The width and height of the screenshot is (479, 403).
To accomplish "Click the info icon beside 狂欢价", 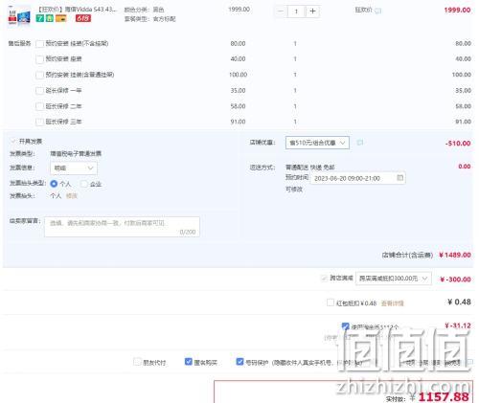I will pos(378,11).
